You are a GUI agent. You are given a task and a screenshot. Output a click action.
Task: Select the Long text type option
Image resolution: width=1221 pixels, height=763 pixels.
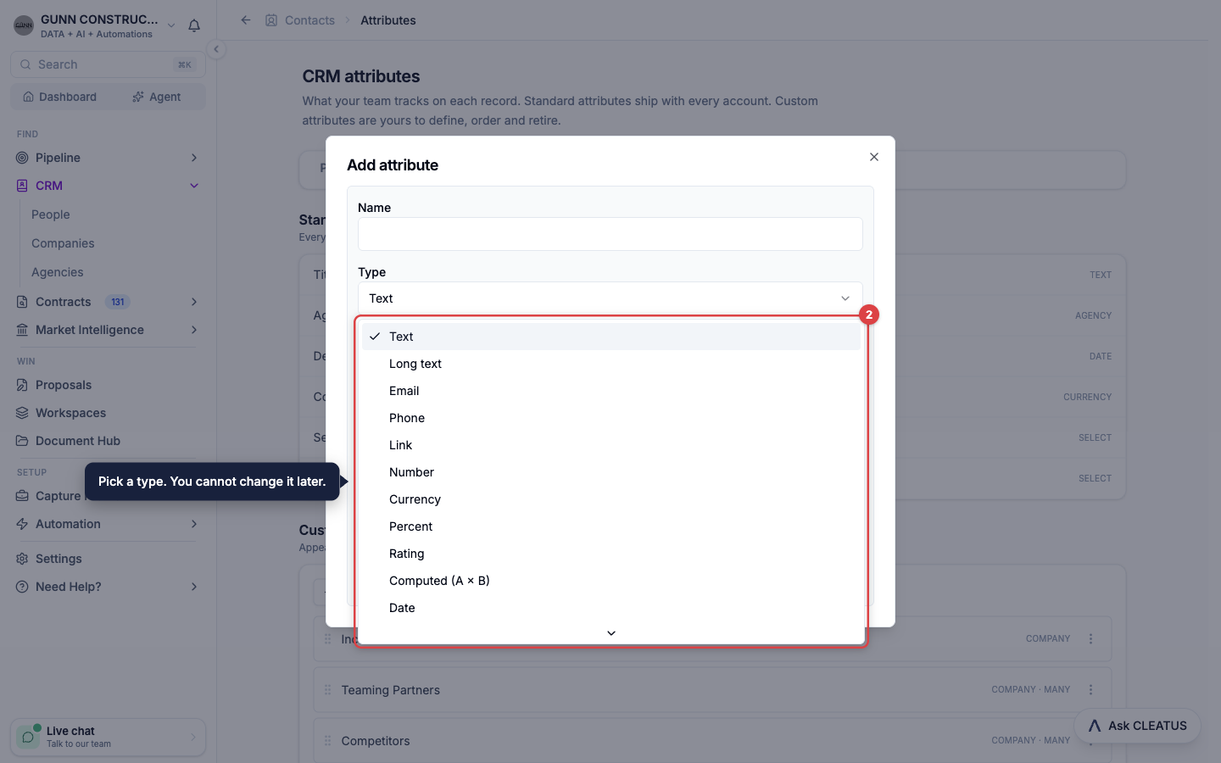[x=610, y=364]
